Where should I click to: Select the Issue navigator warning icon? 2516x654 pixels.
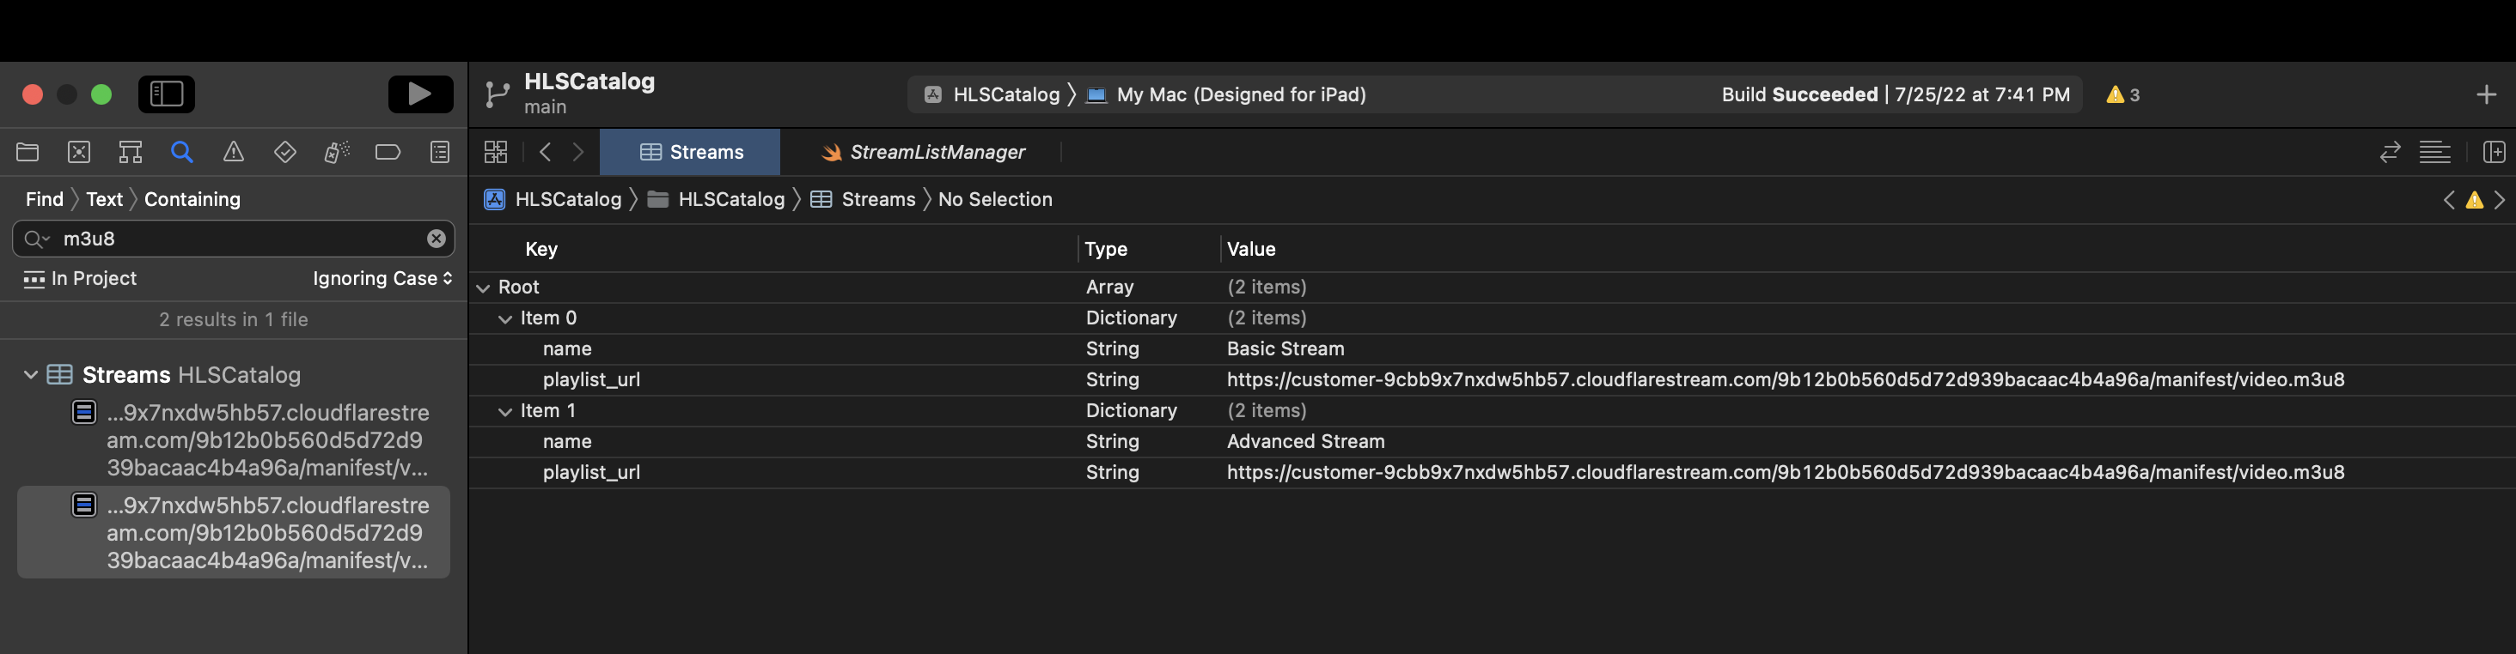click(234, 152)
